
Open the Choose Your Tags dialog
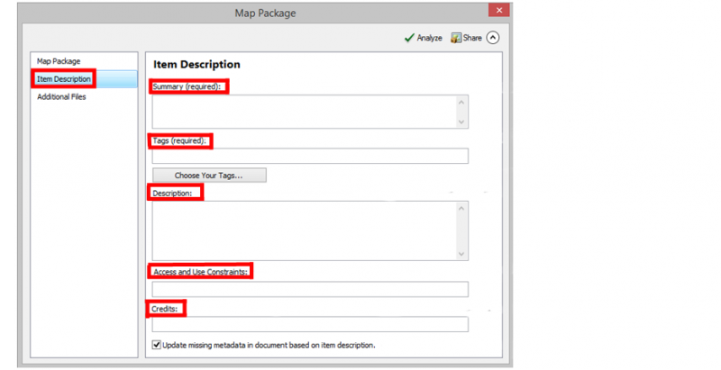(209, 176)
